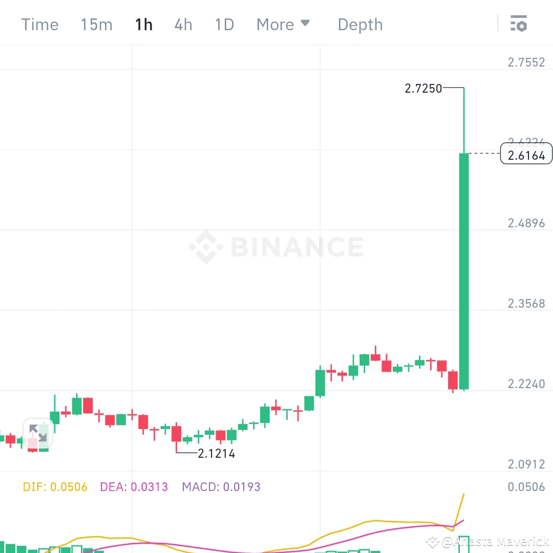Tap the low price marker 2.1214

point(216,453)
